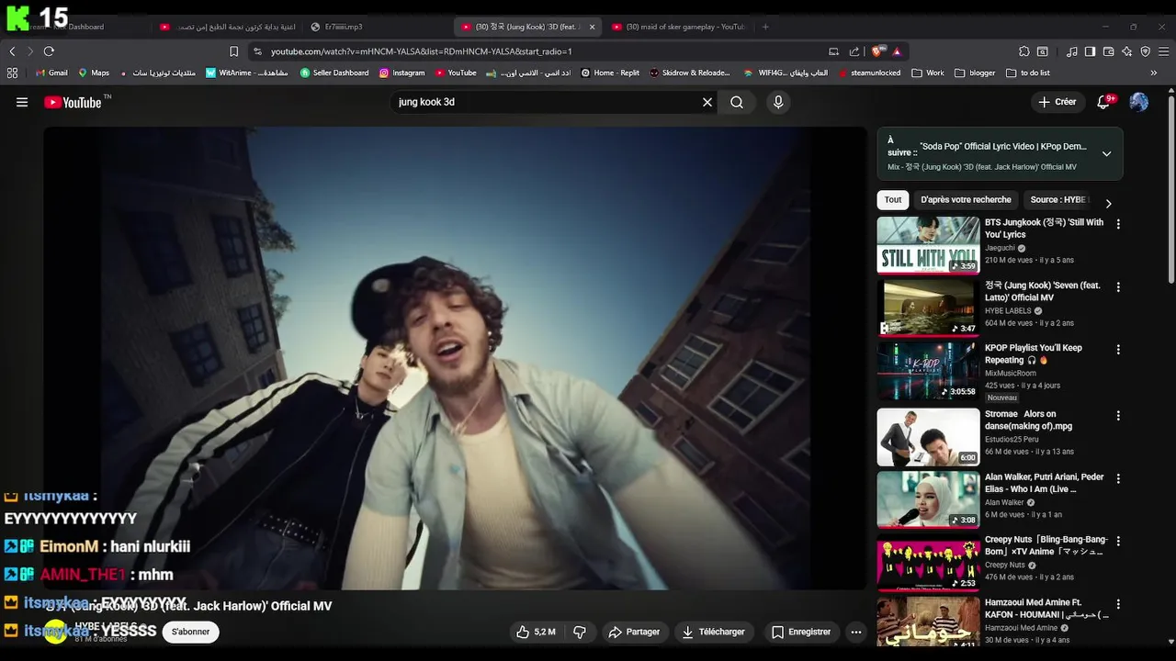
Task: Switch to 'maid of sker gameplay' tab
Action: pos(679,27)
